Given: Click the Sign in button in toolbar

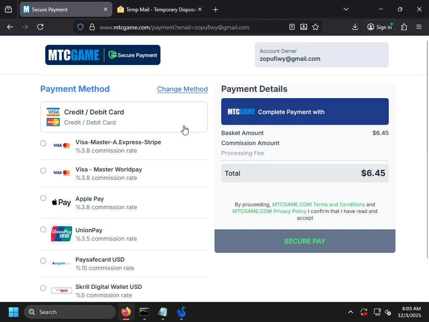Looking at the screenshot, I should click(x=380, y=27).
